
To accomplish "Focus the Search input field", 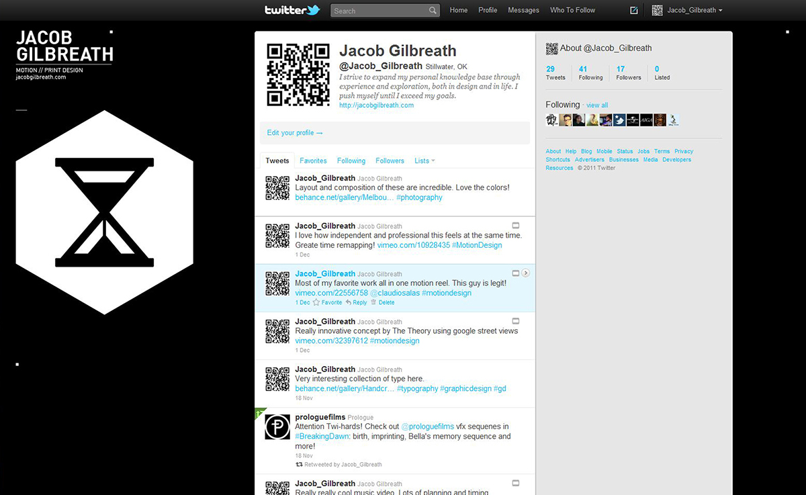I will pos(380,11).
